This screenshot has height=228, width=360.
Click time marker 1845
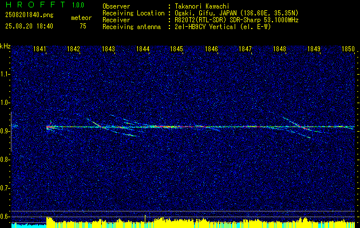click(x=176, y=49)
